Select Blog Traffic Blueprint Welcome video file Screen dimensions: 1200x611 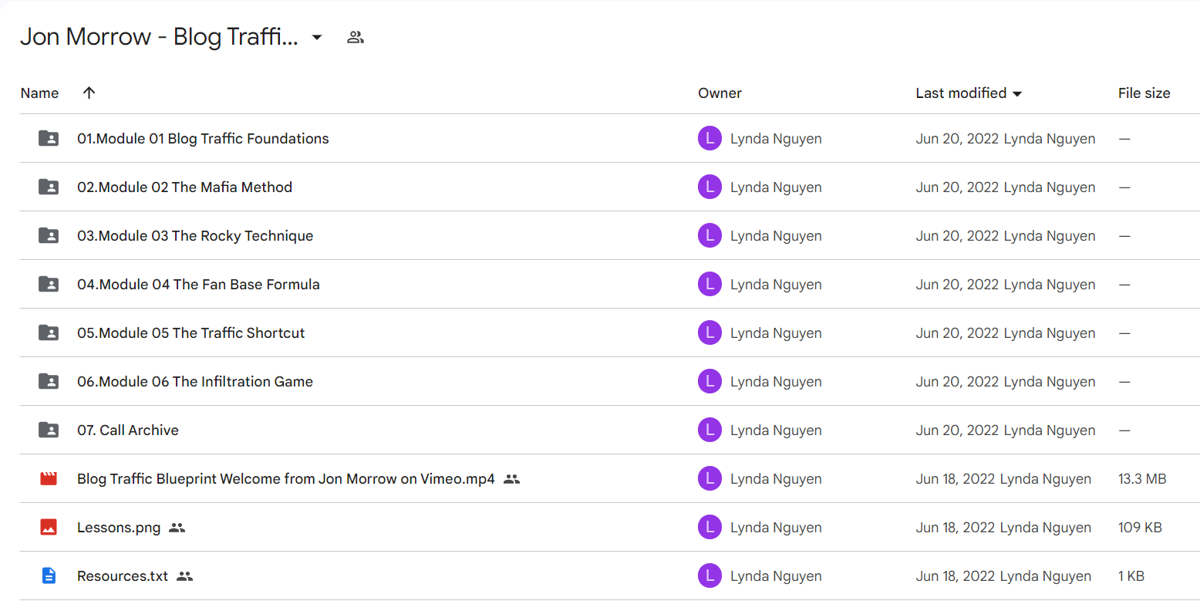[286, 478]
